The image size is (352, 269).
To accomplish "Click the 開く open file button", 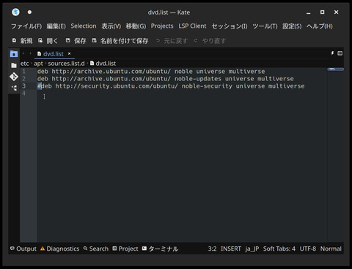I will 48,41.
